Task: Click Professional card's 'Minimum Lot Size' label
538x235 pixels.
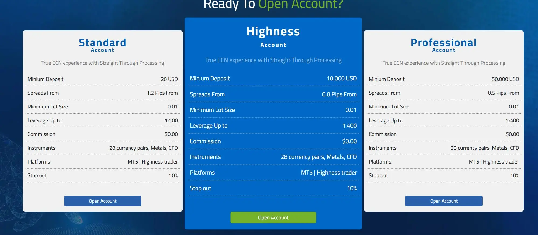Action: [389, 107]
